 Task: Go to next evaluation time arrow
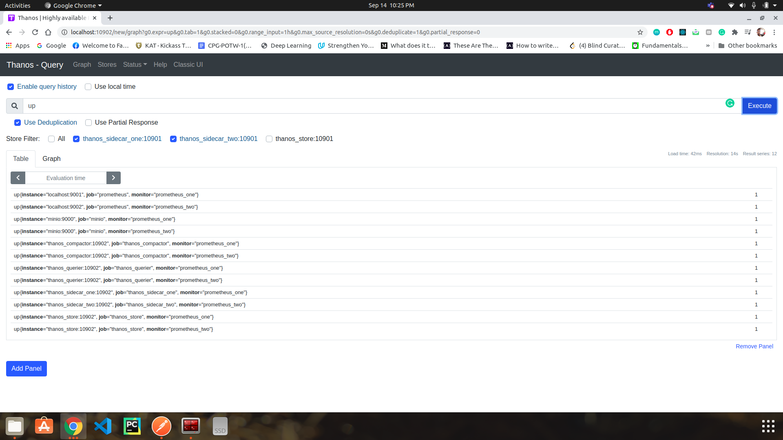pos(113,178)
